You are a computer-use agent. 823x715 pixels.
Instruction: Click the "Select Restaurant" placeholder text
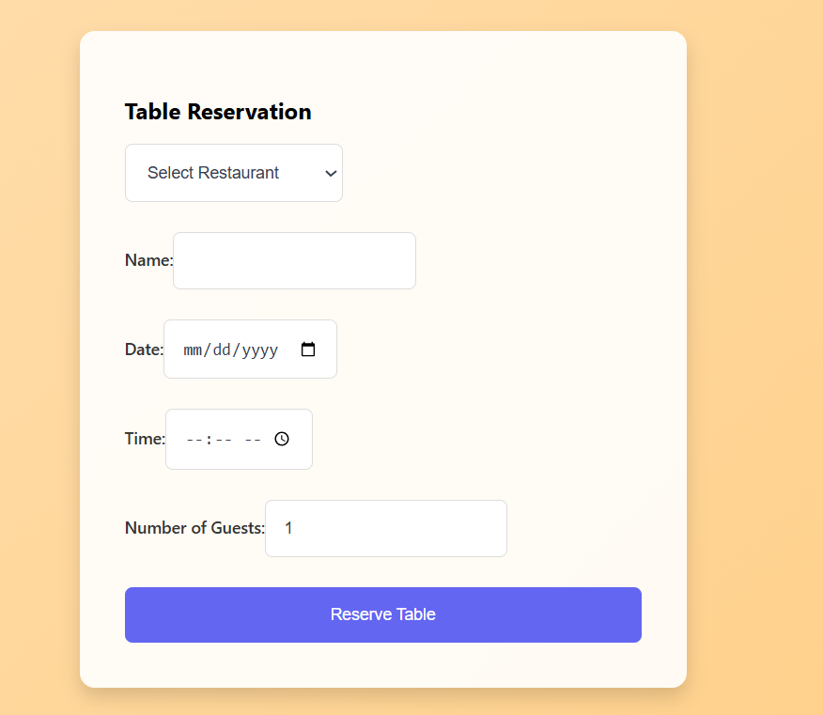[213, 173]
